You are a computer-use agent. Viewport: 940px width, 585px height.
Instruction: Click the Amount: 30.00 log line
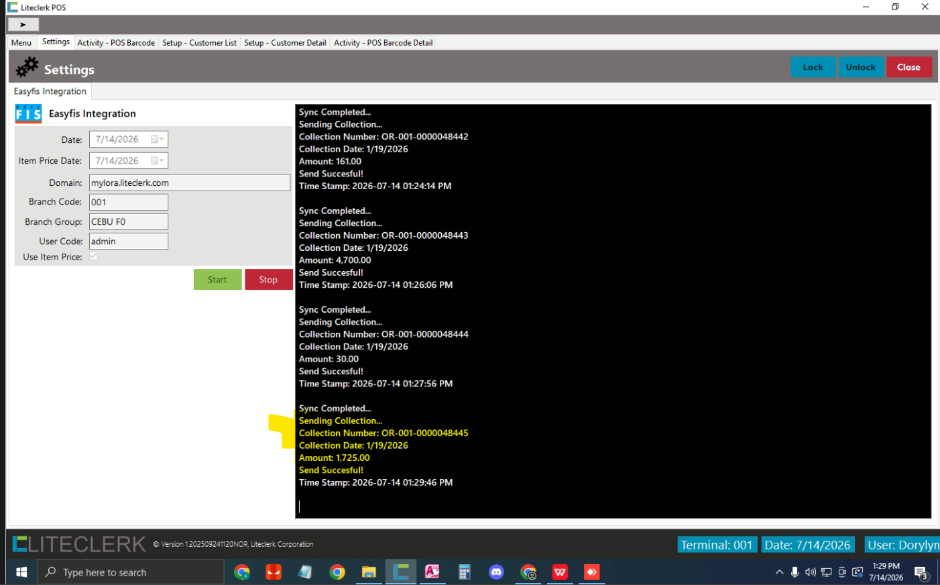click(329, 359)
